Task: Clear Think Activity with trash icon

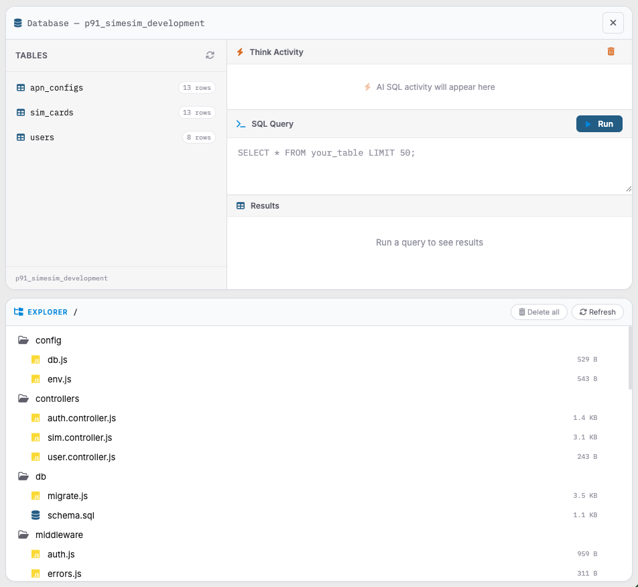Action: [x=611, y=52]
